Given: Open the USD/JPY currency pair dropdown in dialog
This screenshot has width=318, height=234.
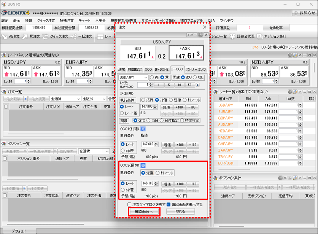Looking at the screenshot, I should [133, 77].
